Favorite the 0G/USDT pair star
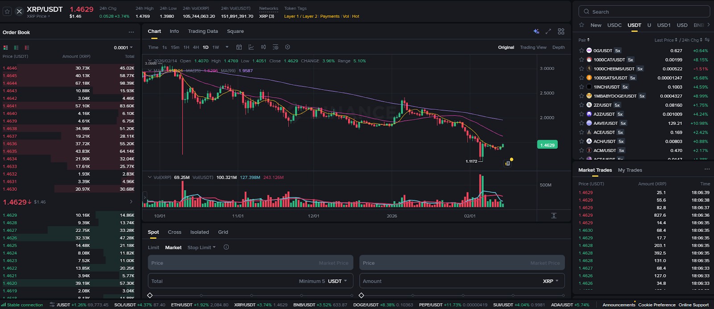The image size is (714, 309). (x=581, y=51)
